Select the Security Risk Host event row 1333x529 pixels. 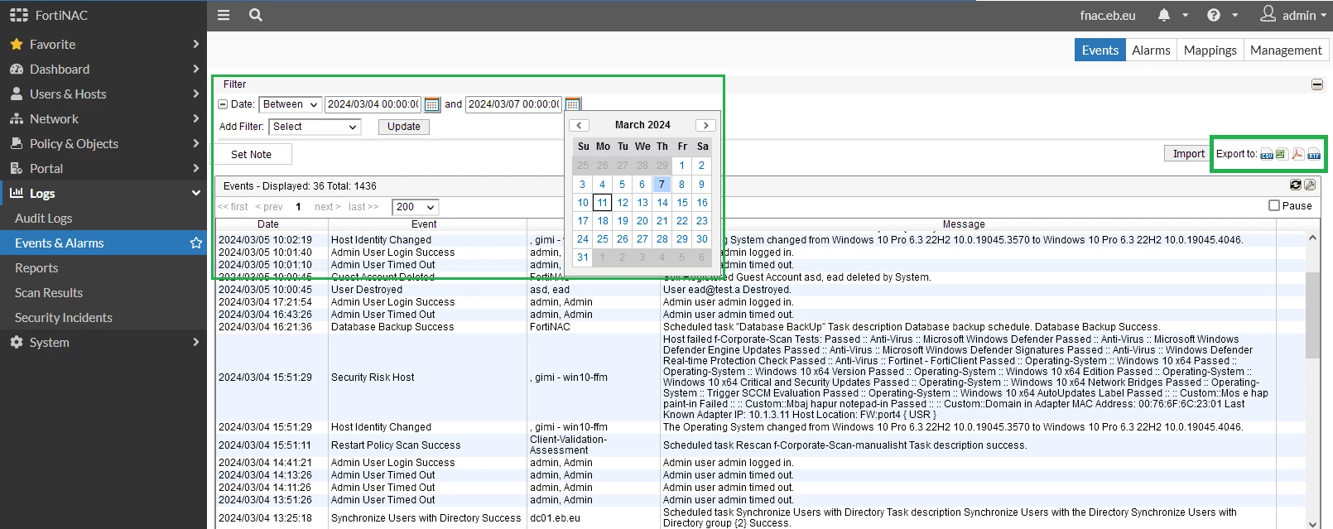pyautogui.click(x=760, y=378)
